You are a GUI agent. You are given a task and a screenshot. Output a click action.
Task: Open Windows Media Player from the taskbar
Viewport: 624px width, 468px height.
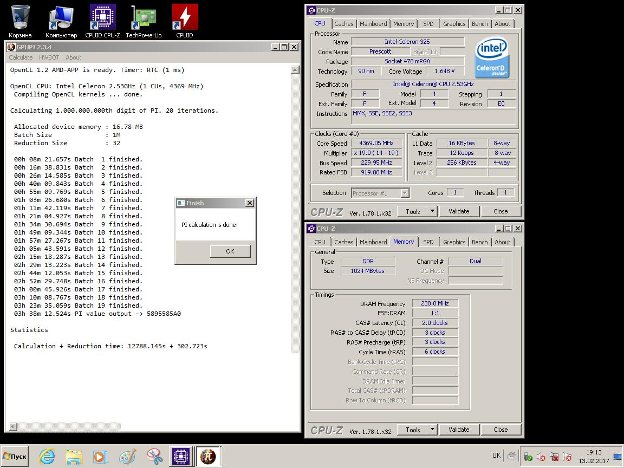(100, 457)
